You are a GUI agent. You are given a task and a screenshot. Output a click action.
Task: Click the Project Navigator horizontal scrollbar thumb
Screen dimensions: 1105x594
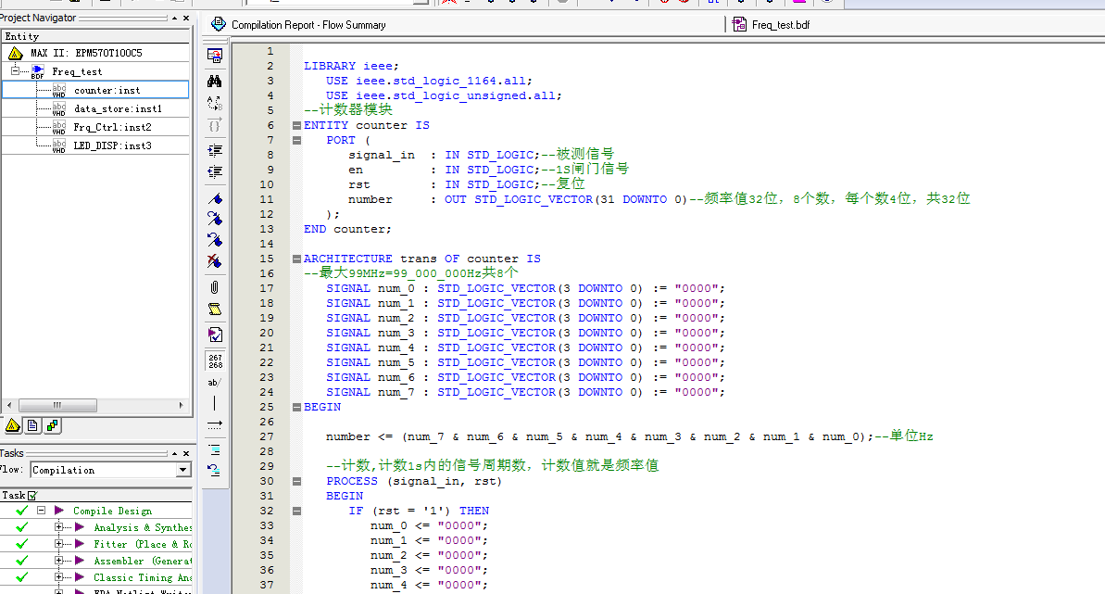click(58, 404)
